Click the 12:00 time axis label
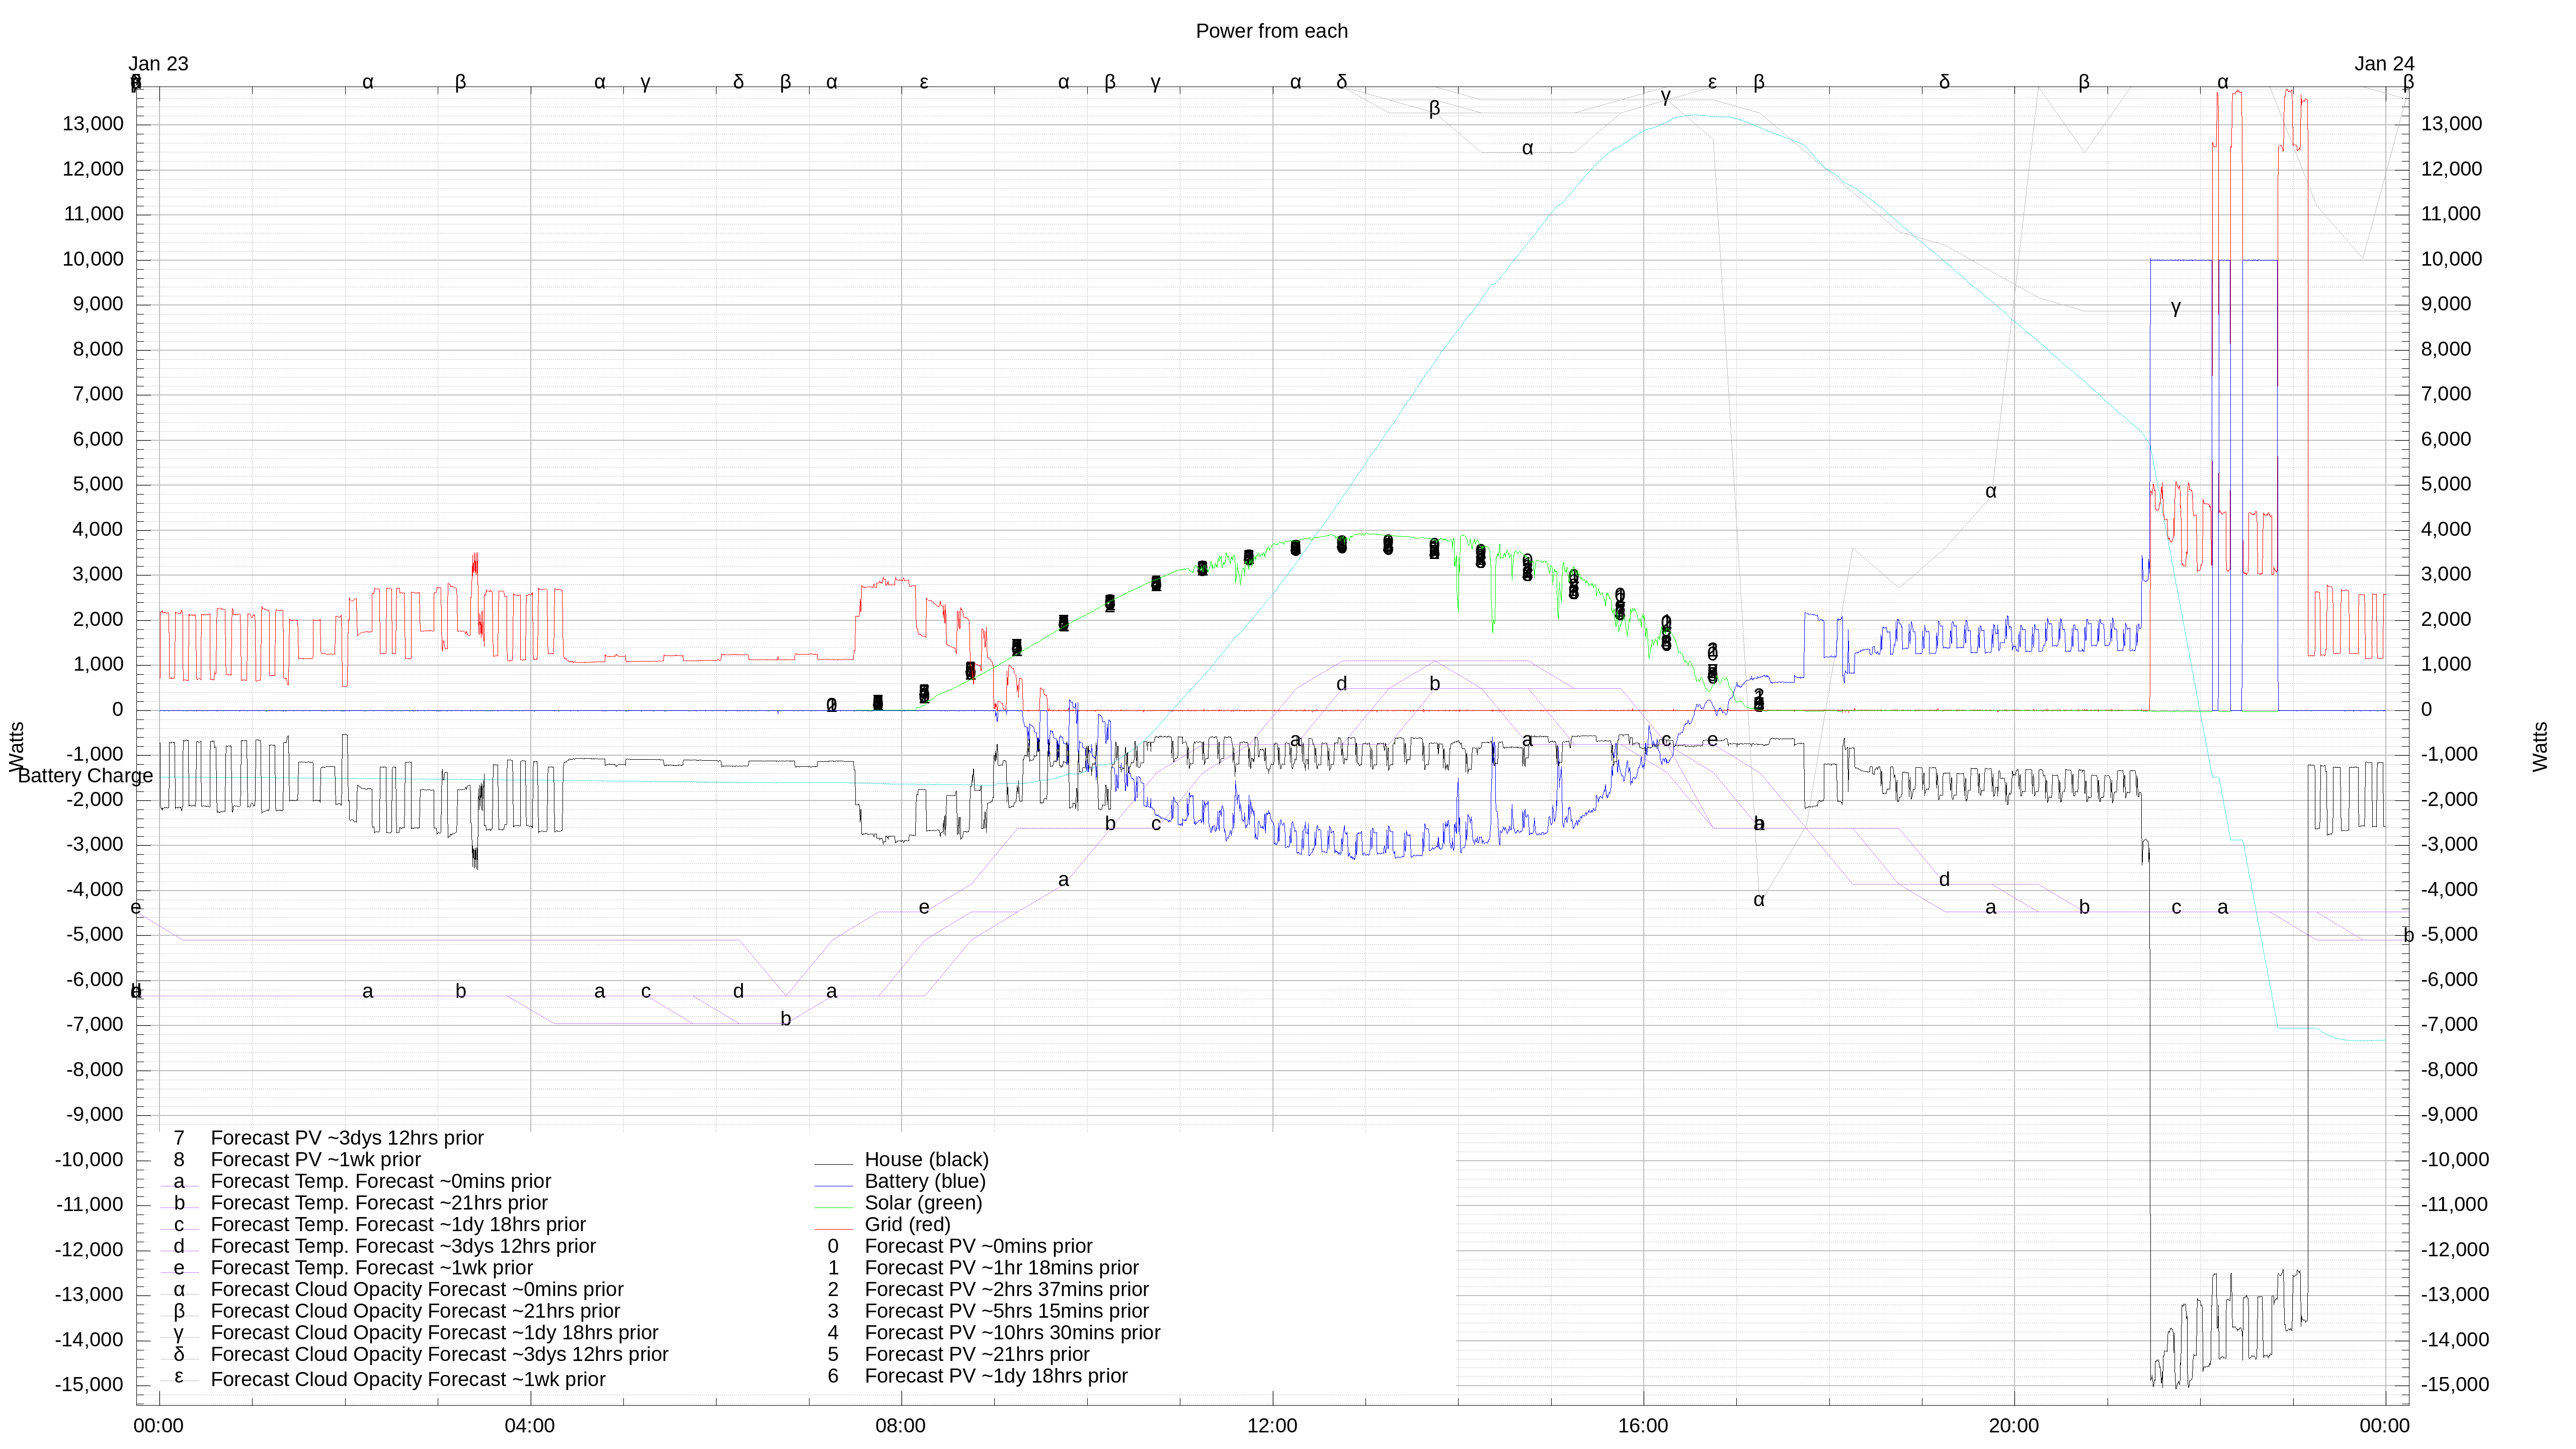Screen dimensions: 2576x1449 click(x=1271, y=1426)
